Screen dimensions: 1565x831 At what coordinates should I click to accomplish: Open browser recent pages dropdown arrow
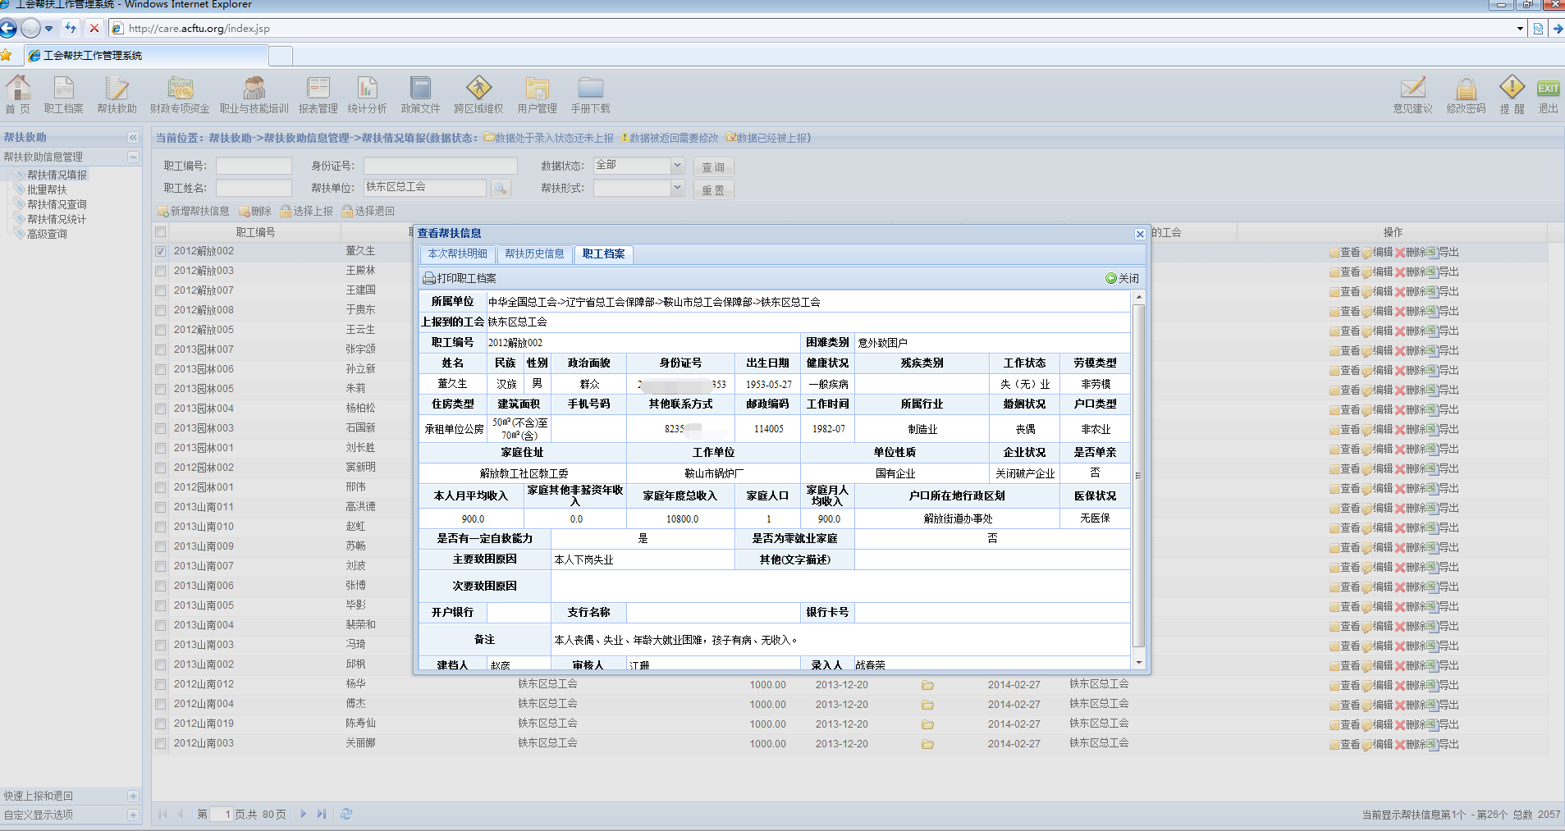coord(49,28)
